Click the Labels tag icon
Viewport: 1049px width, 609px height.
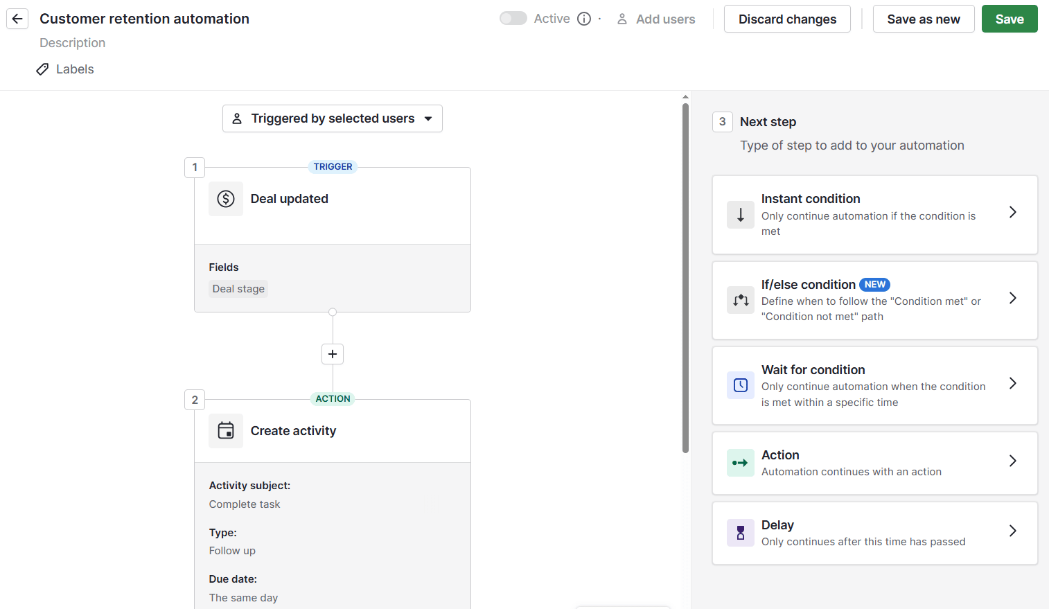click(42, 69)
